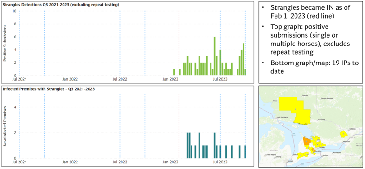Click the Kingston label on the map

[x=346, y=142]
